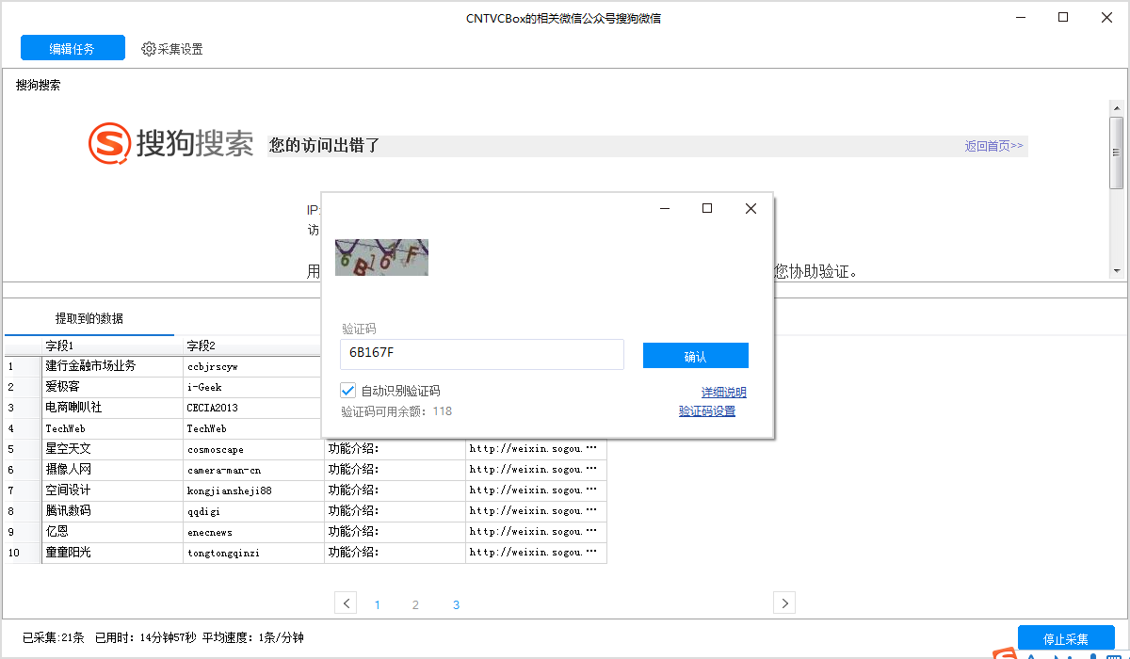Screen dimensions: 1130x659
Task: Click the browser scrollbar down arrow
Action: pos(1117,270)
